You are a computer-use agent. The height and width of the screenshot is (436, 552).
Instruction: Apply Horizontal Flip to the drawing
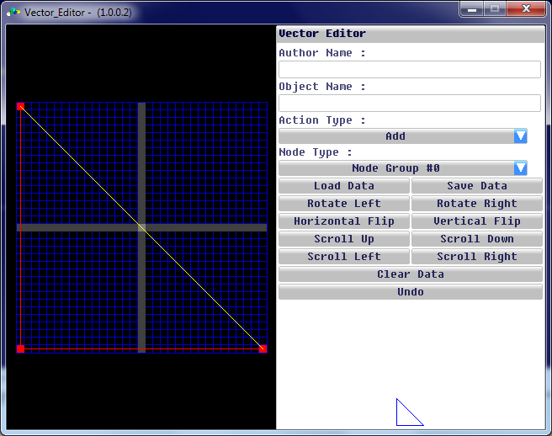click(x=343, y=221)
